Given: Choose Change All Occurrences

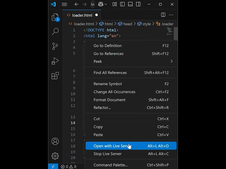Looking at the screenshot, I should [131, 92].
